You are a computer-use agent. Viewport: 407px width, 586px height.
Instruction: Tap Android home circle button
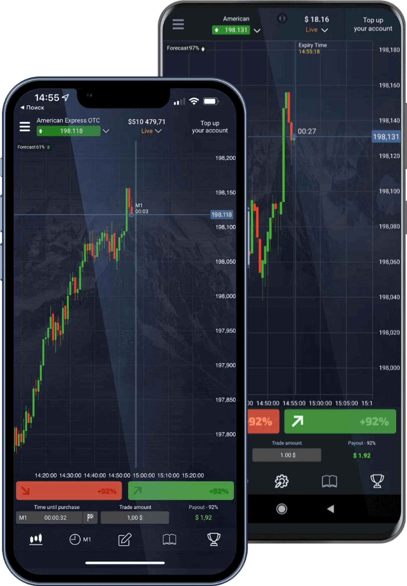[x=282, y=509]
